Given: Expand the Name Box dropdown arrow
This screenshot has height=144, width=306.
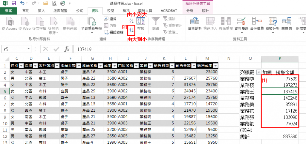Looking at the screenshot, I should [29, 49].
